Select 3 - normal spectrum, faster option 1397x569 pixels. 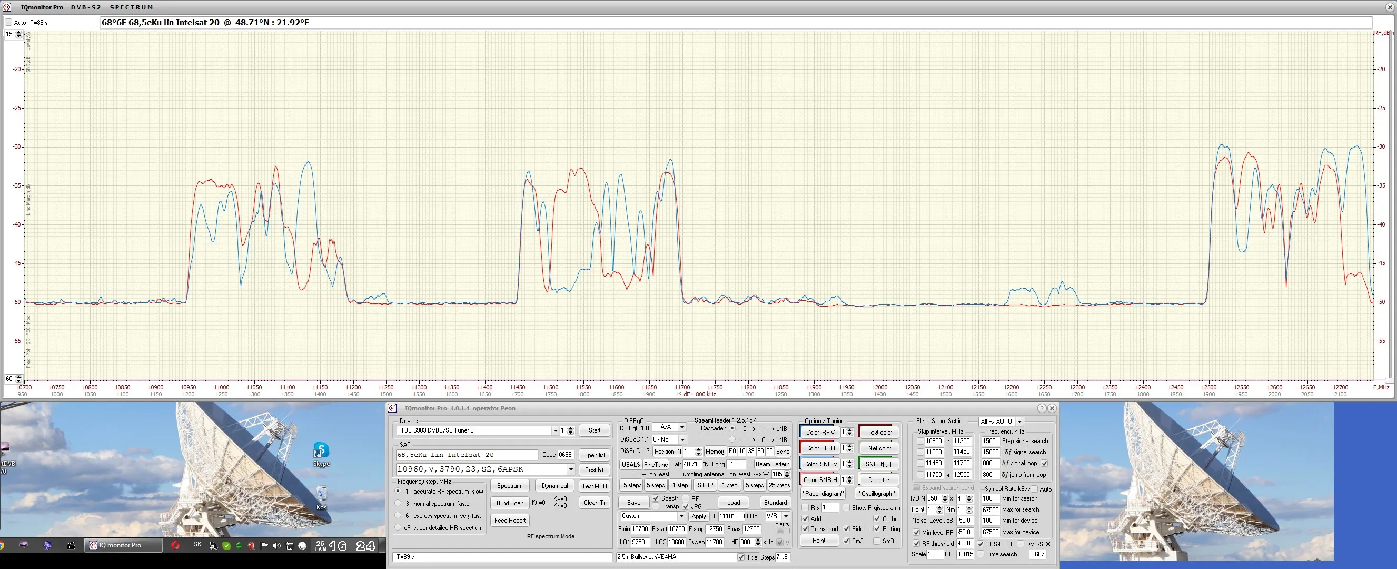(x=399, y=503)
